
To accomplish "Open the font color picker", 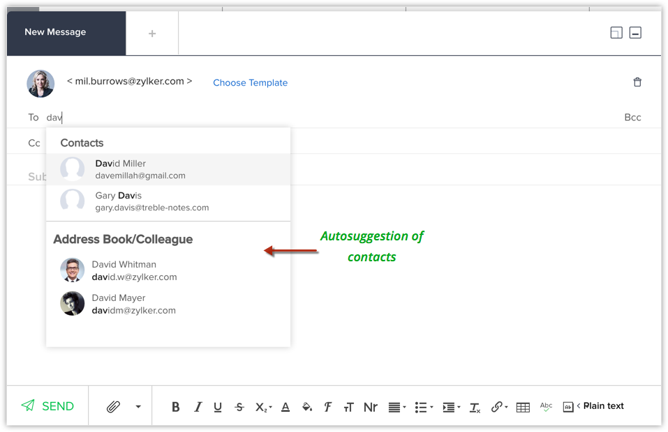I will point(285,407).
